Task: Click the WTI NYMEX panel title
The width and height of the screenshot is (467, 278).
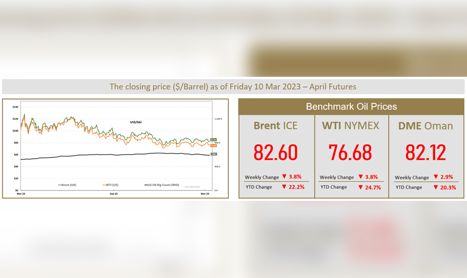Action: [351, 125]
